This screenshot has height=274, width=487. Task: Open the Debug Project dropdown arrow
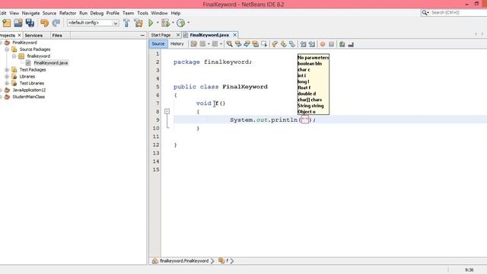[173, 23]
